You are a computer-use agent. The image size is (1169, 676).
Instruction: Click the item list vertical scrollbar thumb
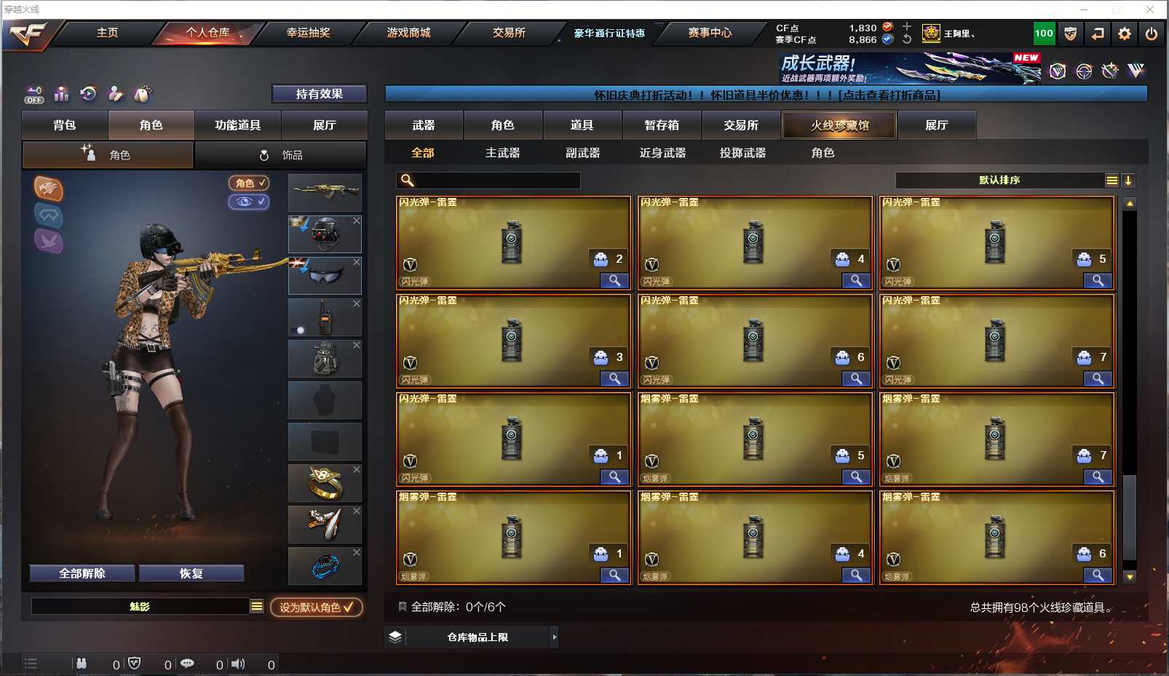[x=1130, y=517]
